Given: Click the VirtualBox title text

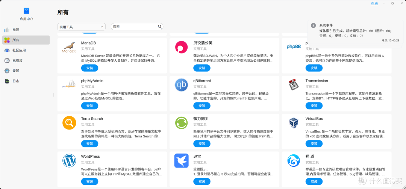Looking at the screenshot, I should [314, 119].
